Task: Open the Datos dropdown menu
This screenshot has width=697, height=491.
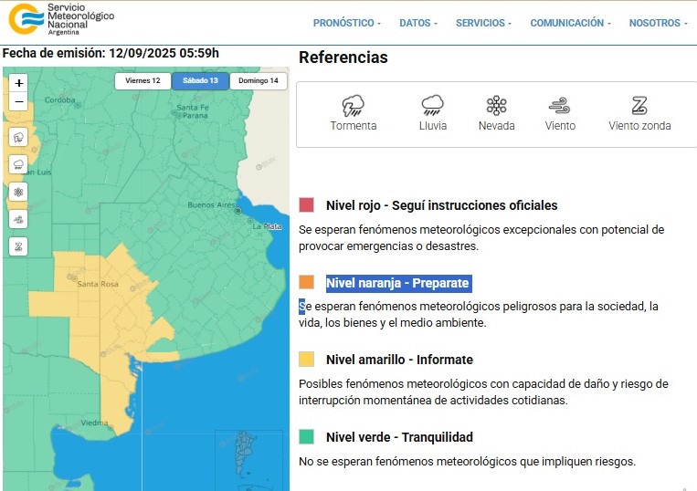Action: (x=418, y=23)
